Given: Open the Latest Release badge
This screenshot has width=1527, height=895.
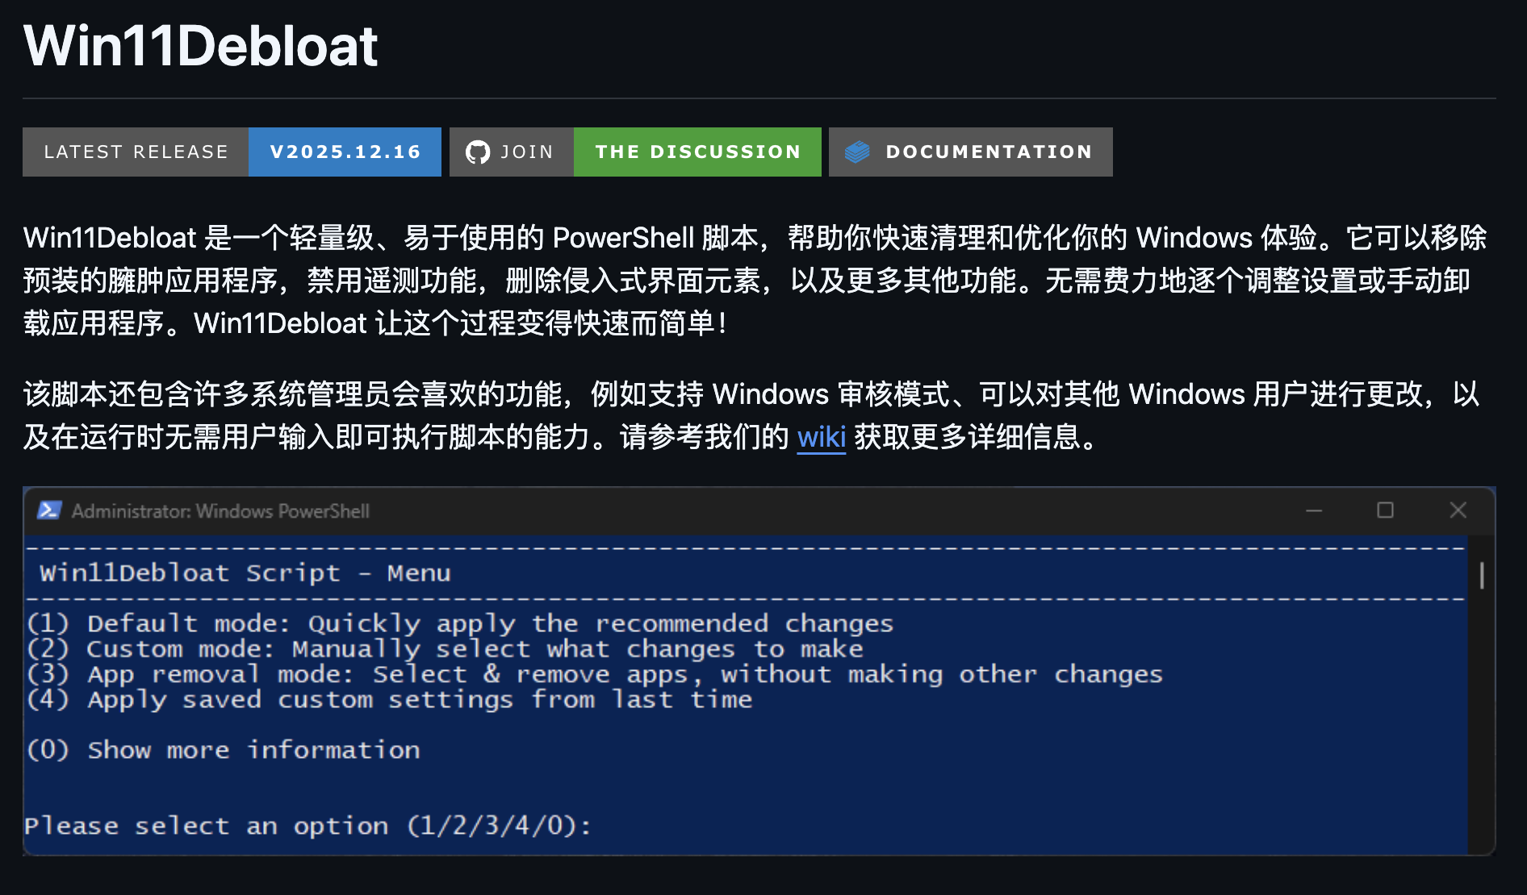Looking at the screenshot, I should click(136, 152).
